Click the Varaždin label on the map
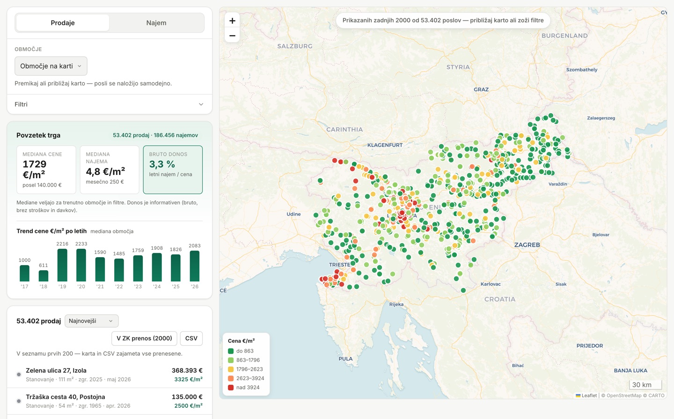 pos(558,184)
